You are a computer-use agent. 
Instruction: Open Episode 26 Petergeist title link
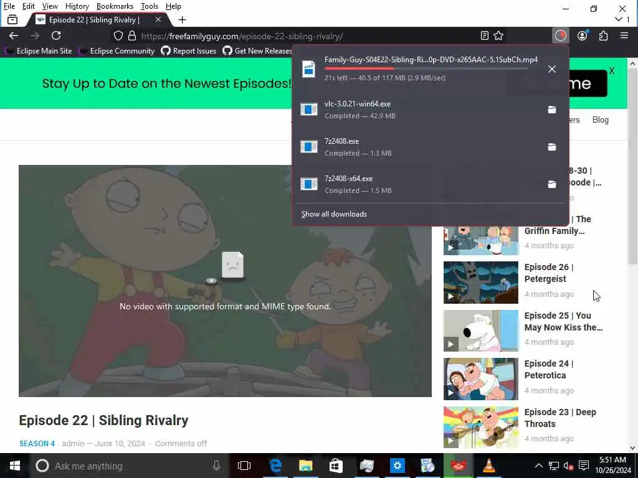[549, 273]
